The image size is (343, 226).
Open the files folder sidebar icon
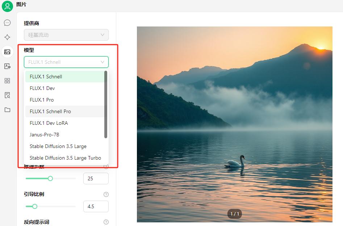[x=7, y=110]
